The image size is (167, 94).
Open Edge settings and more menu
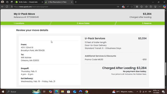(160, 7)
